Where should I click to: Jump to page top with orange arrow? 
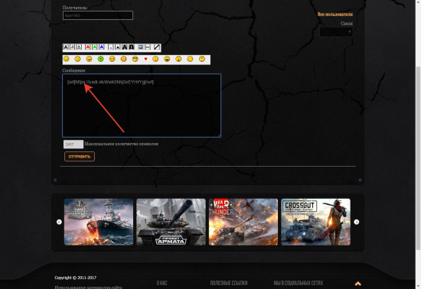(x=358, y=284)
